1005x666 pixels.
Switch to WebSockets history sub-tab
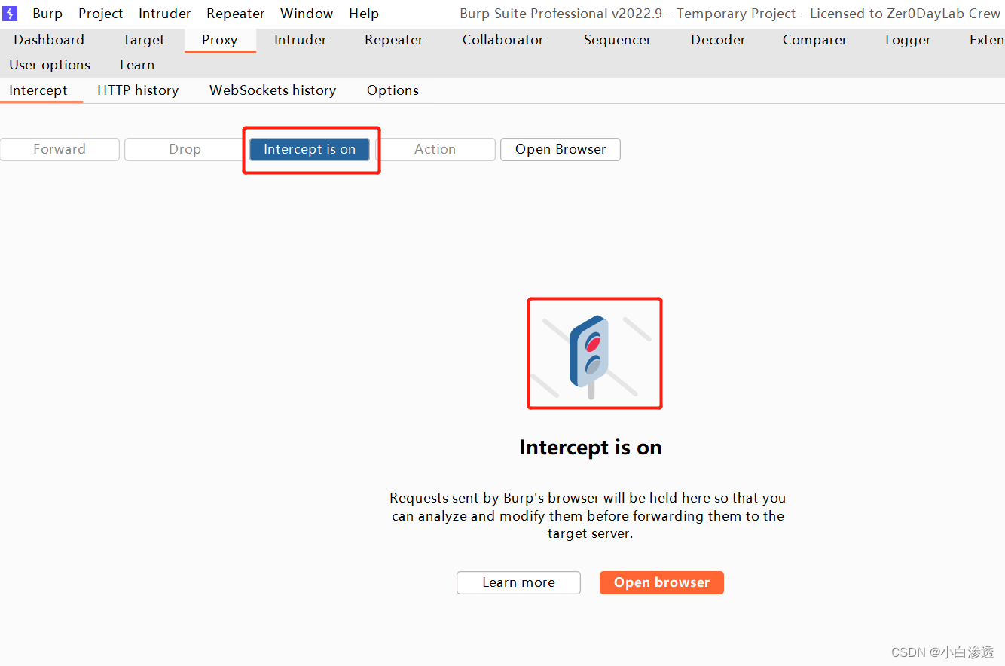point(273,90)
